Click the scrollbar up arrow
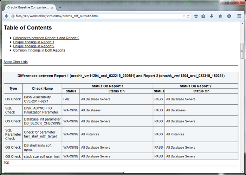Image resolution: width=246 pixels, height=175 pixels. 242,24
